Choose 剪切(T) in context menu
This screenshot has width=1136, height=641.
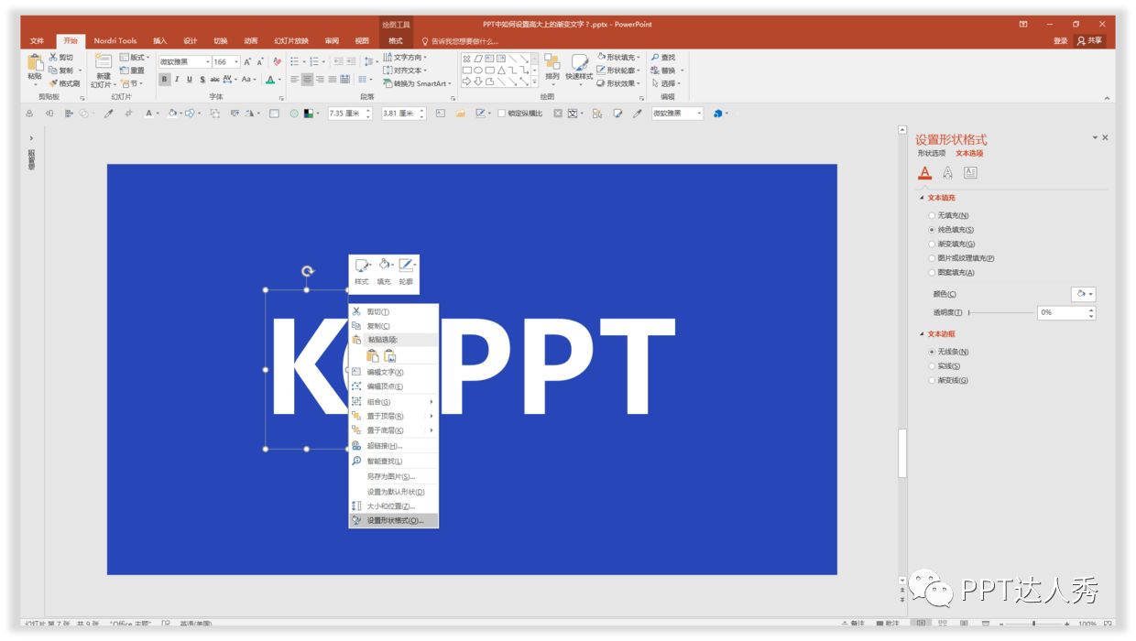pyautogui.click(x=394, y=311)
